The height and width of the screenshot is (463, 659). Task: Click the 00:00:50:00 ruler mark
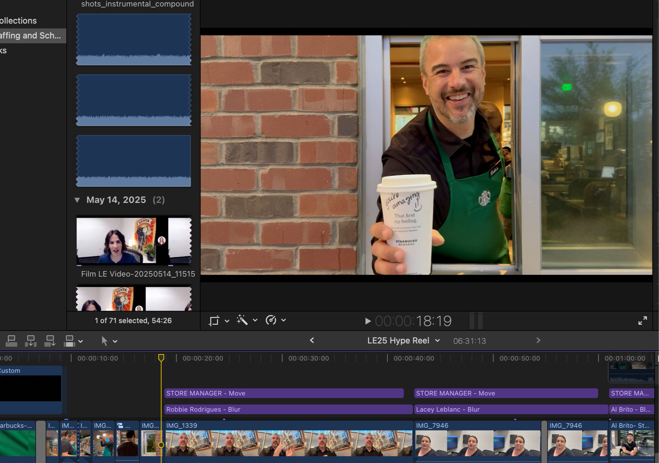pyautogui.click(x=520, y=358)
